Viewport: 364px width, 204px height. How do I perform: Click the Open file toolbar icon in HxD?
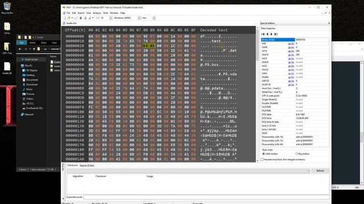click(x=69, y=18)
